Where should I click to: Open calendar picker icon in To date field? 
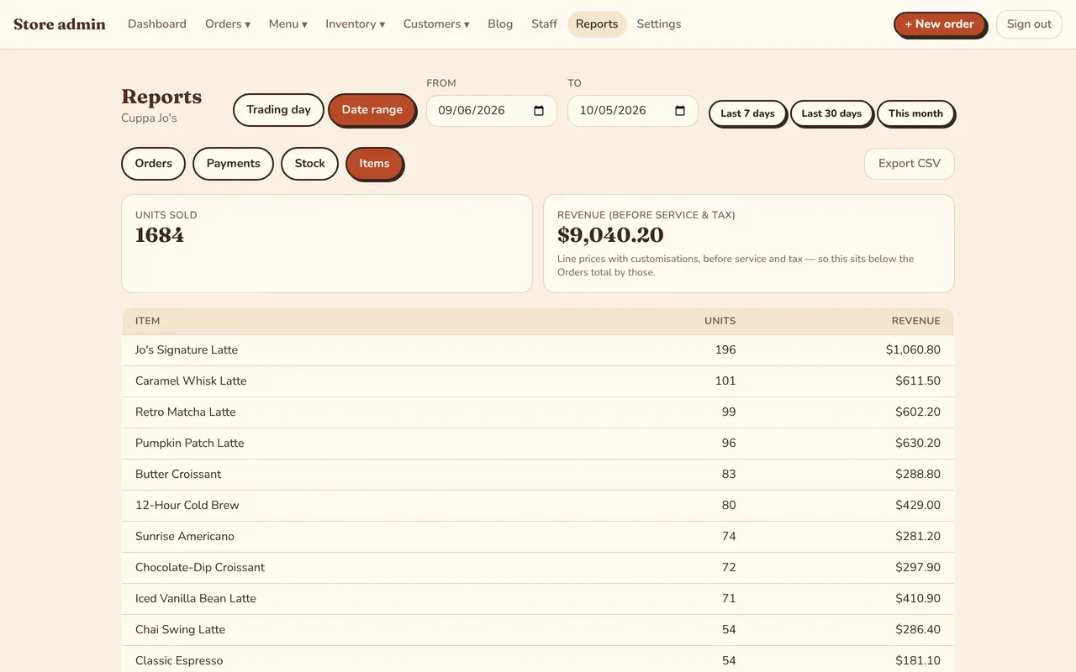pyautogui.click(x=680, y=111)
